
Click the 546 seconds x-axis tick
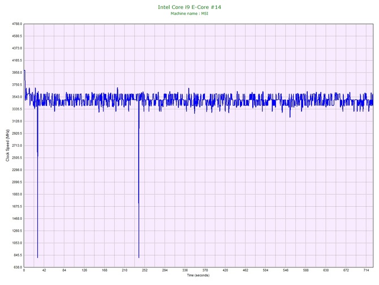[286, 270]
